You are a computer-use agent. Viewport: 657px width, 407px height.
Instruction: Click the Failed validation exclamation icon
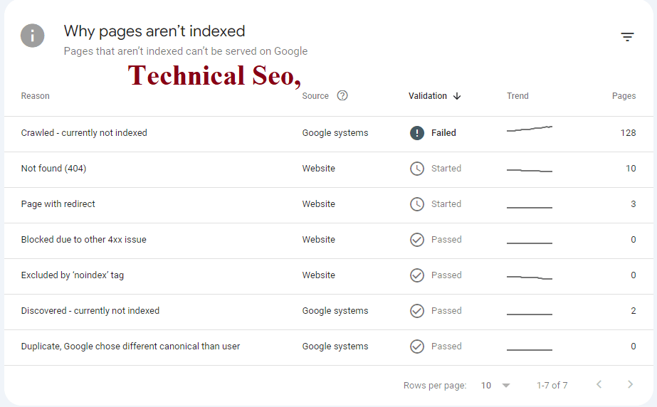click(417, 133)
